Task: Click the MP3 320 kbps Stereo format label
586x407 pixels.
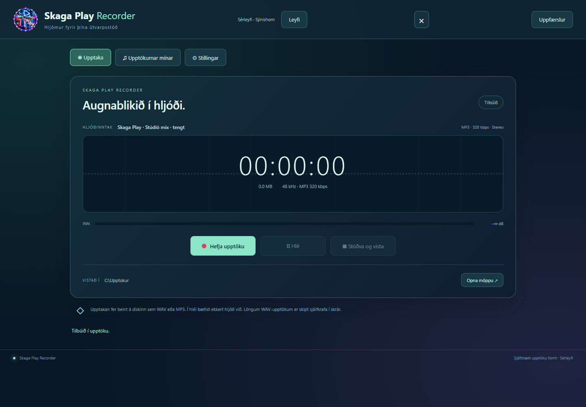Action: point(482,127)
